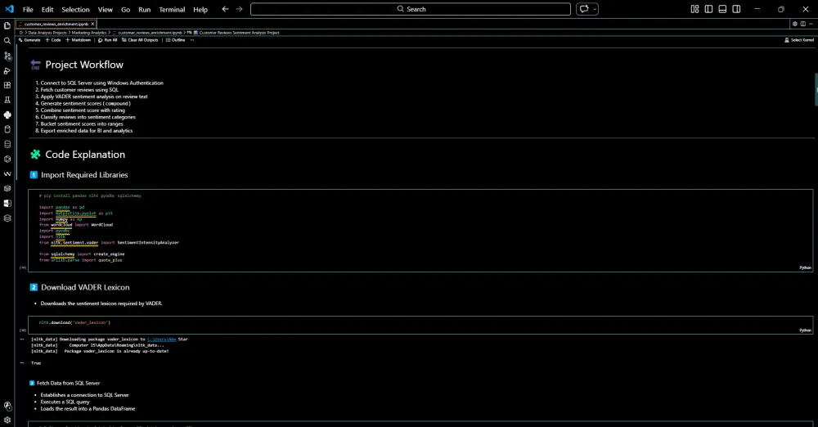Click the Fetch Data from SQL Server heading

69,383
